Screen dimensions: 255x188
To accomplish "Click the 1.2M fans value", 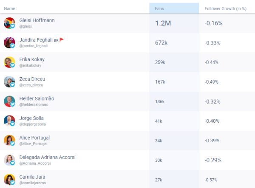I will click(163, 23).
